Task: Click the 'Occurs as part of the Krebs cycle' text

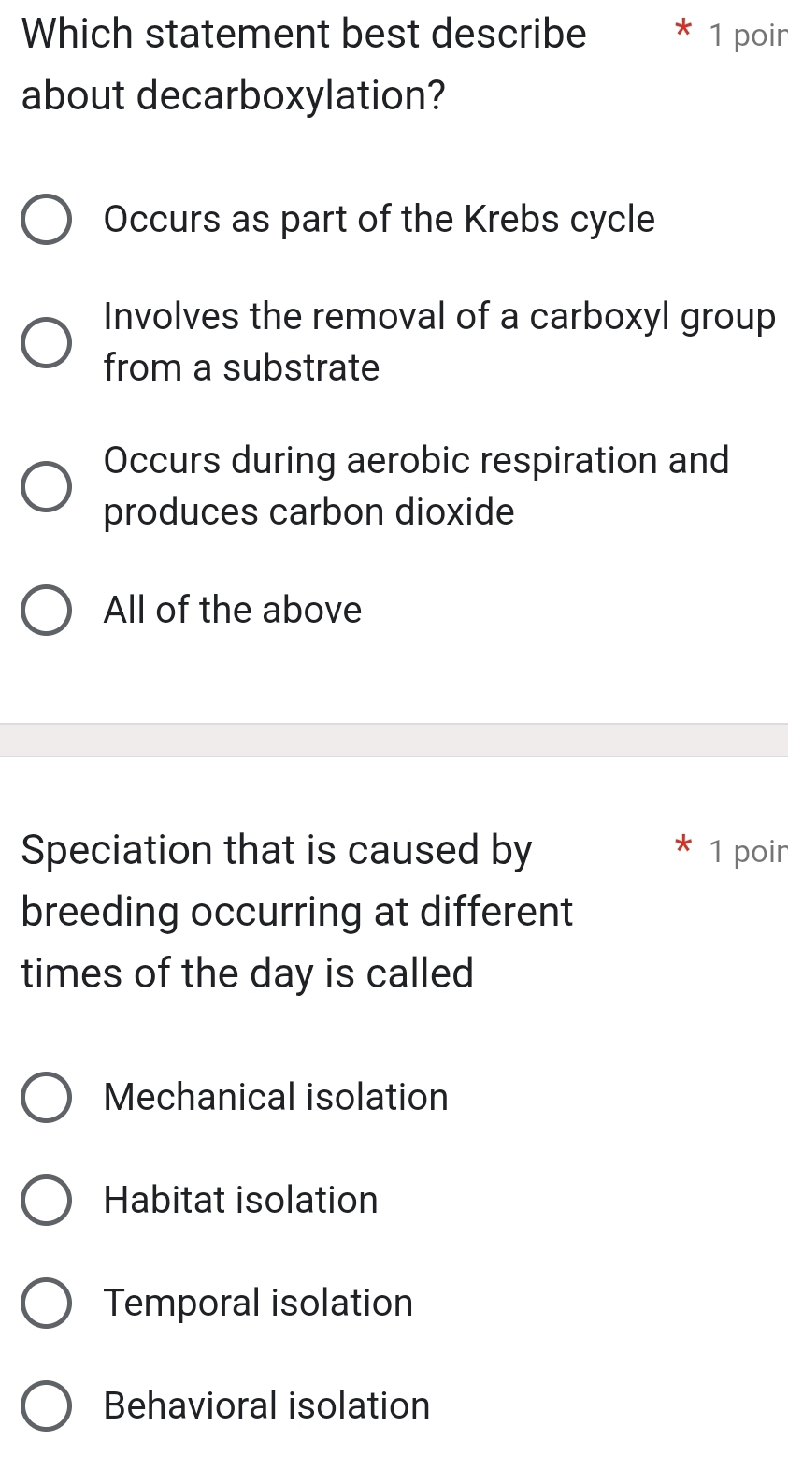Action: [x=380, y=219]
